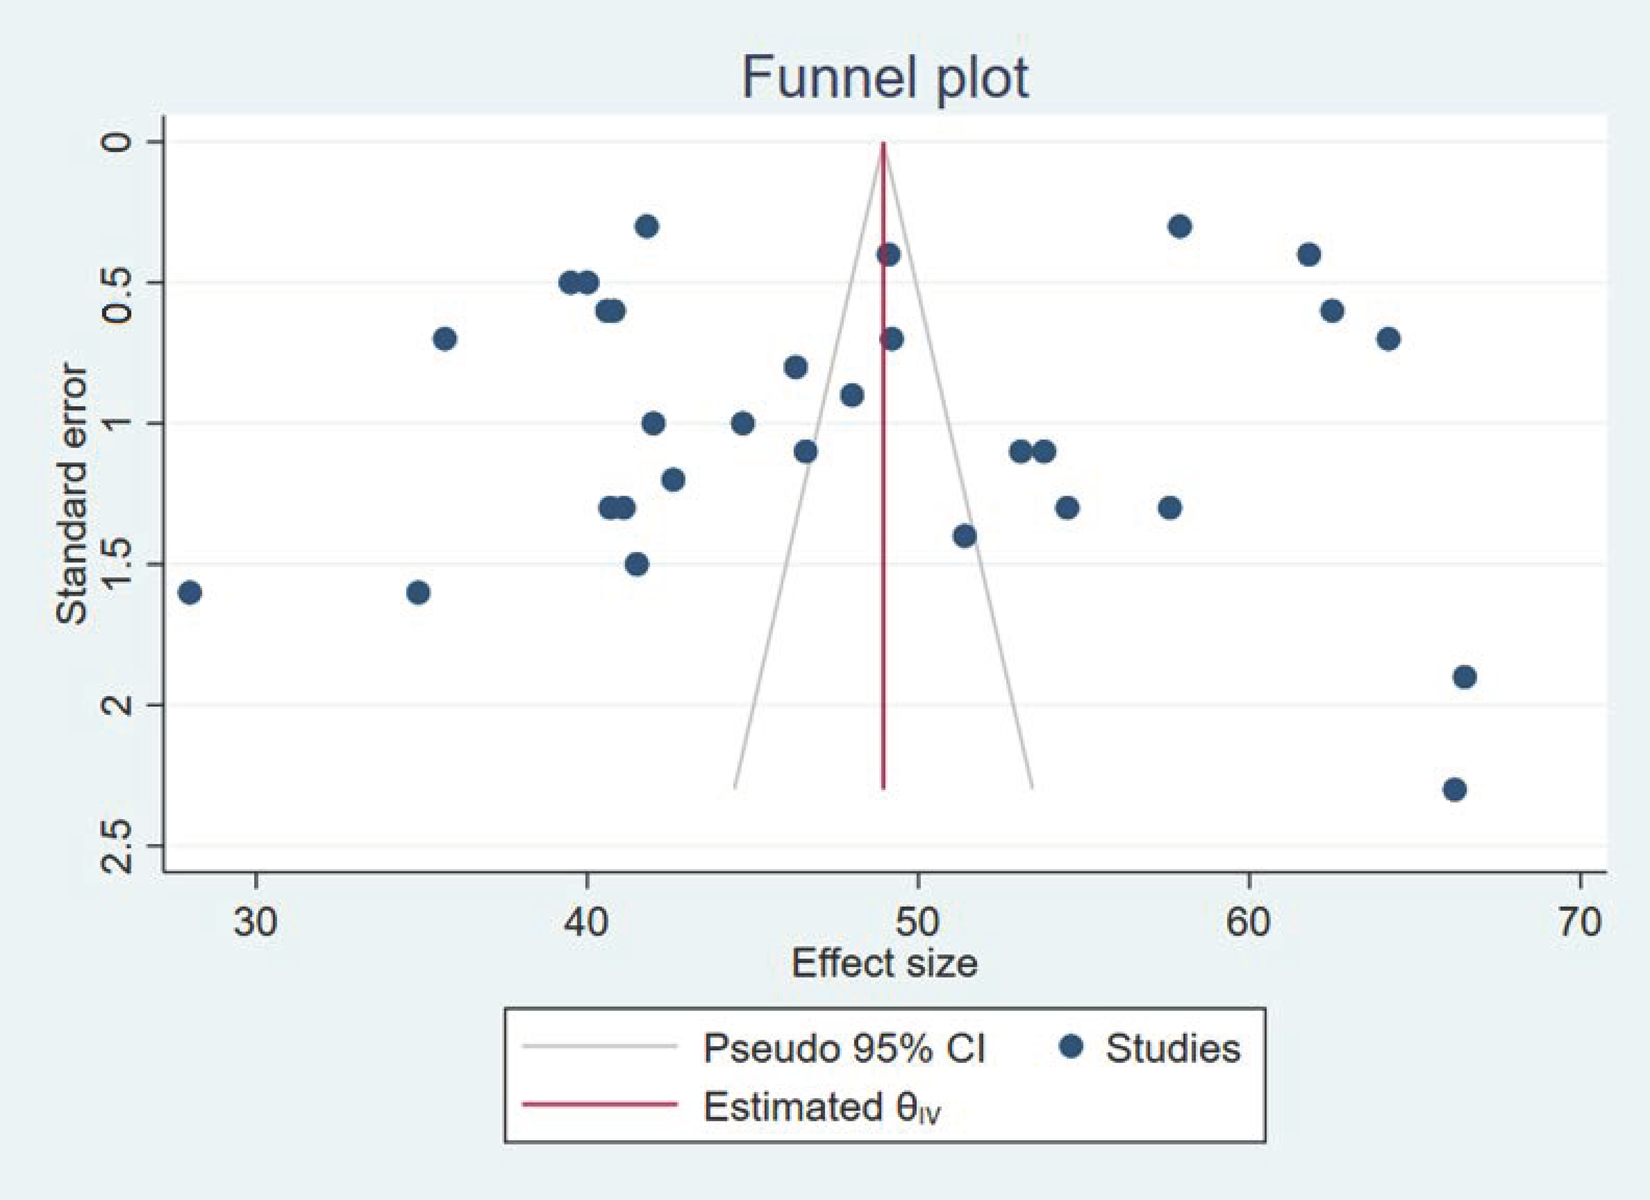Click the Studies dot marker in the legend
This screenshot has width=1650, height=1200.
pyautogui.click(x=1070, y=1047)
